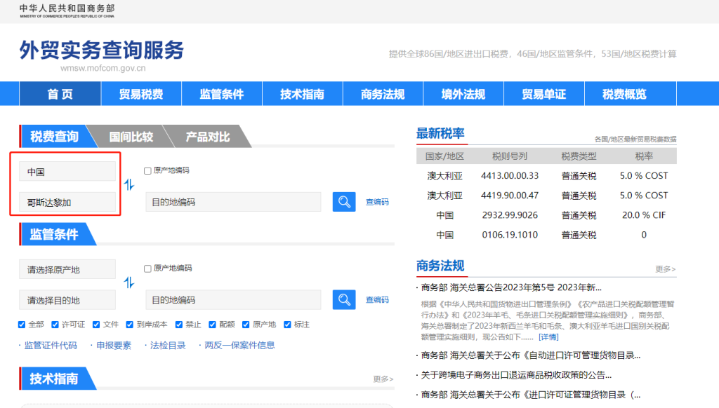Click 更多 next to 商务法规 heading
The height and width of the screenshot is (408, 719).
pyautogui.click(x=666, y=269)
